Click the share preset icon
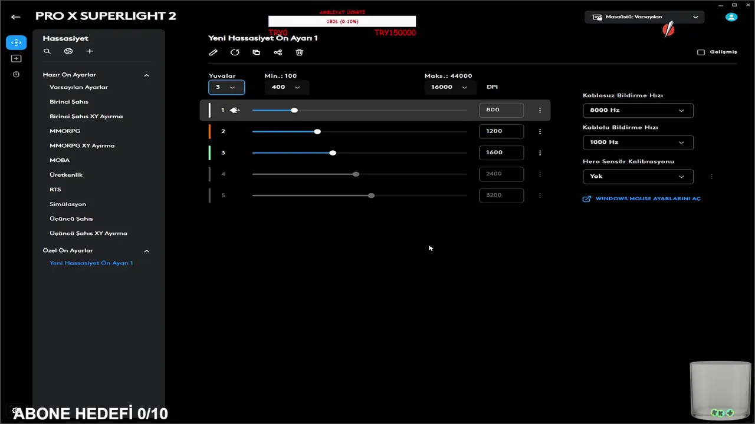This screenshot has width=755, height=424. (x=278, y=52)
